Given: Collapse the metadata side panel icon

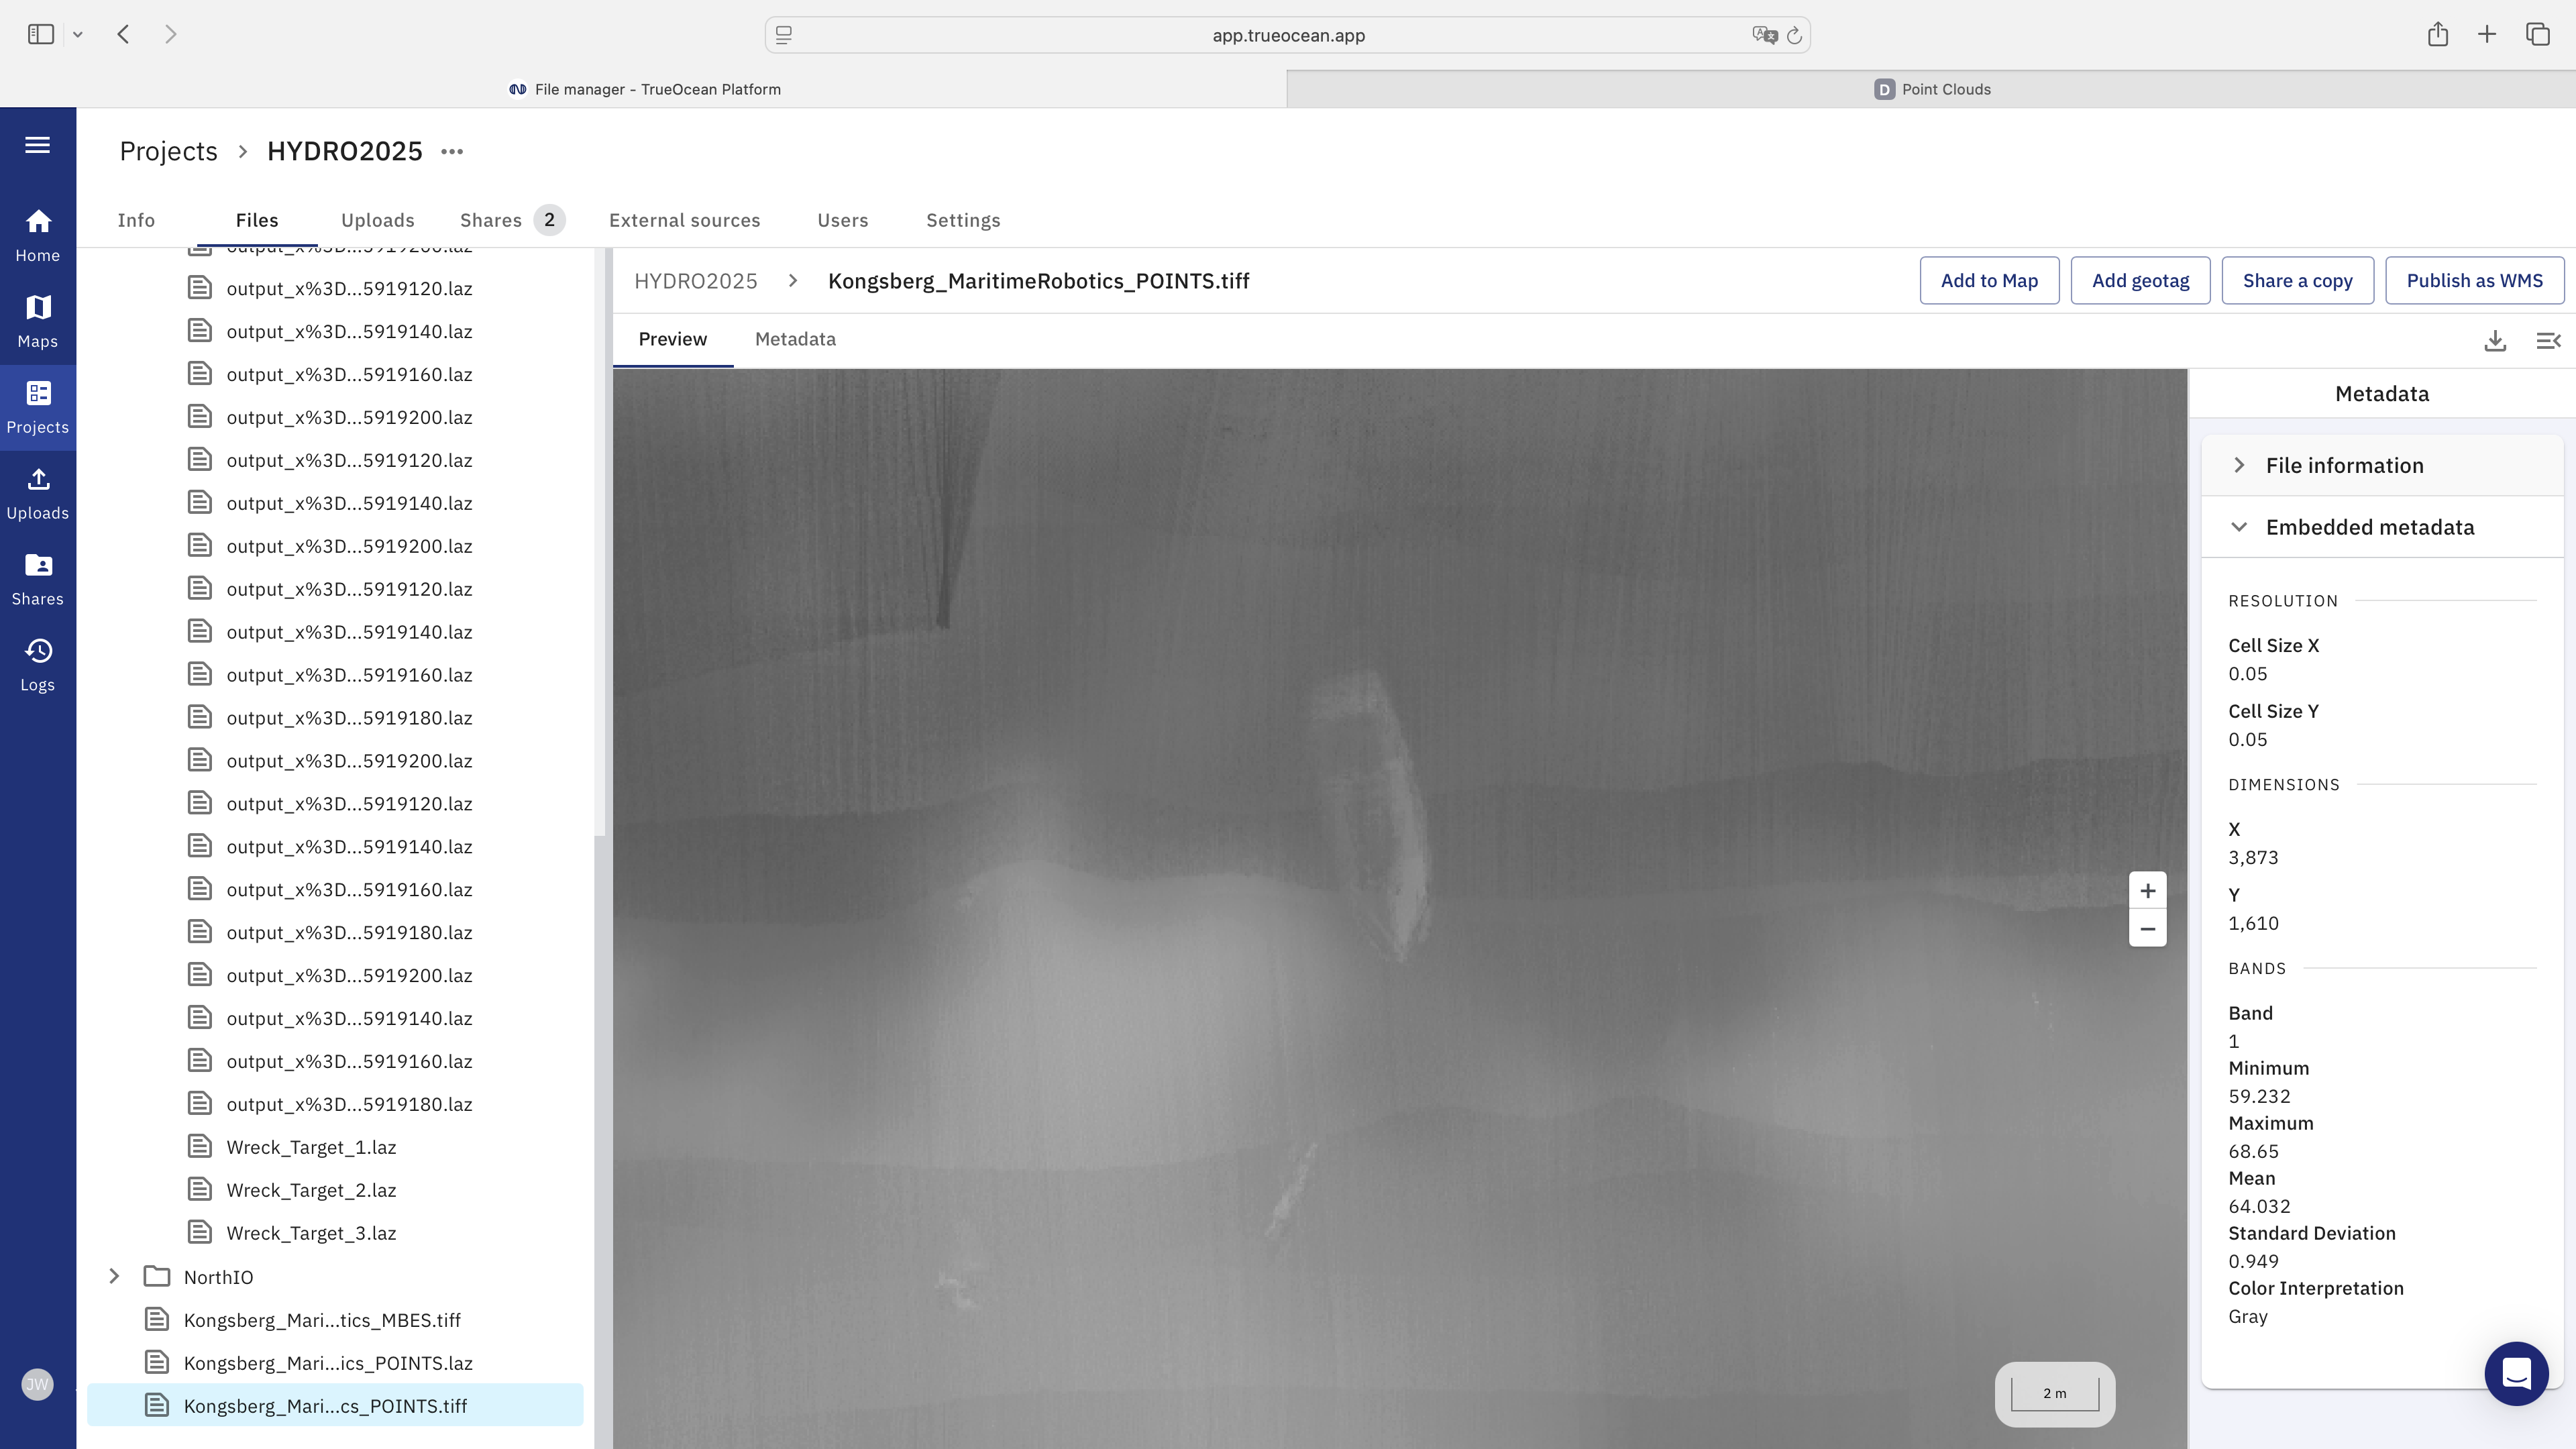Looking at the screenshot, I should click(2547, 341).
